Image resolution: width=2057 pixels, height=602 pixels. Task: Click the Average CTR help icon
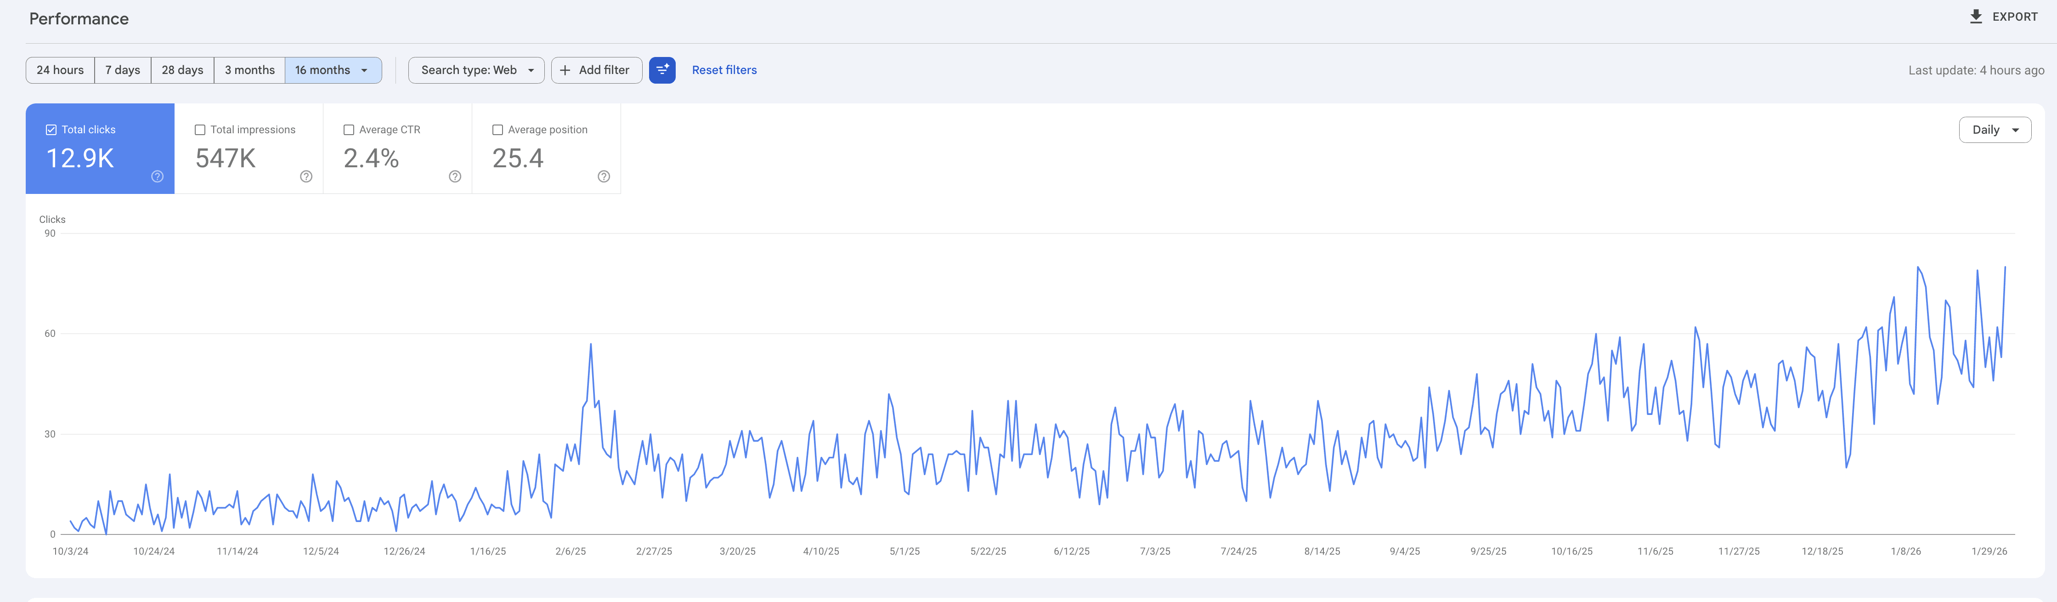455,176
